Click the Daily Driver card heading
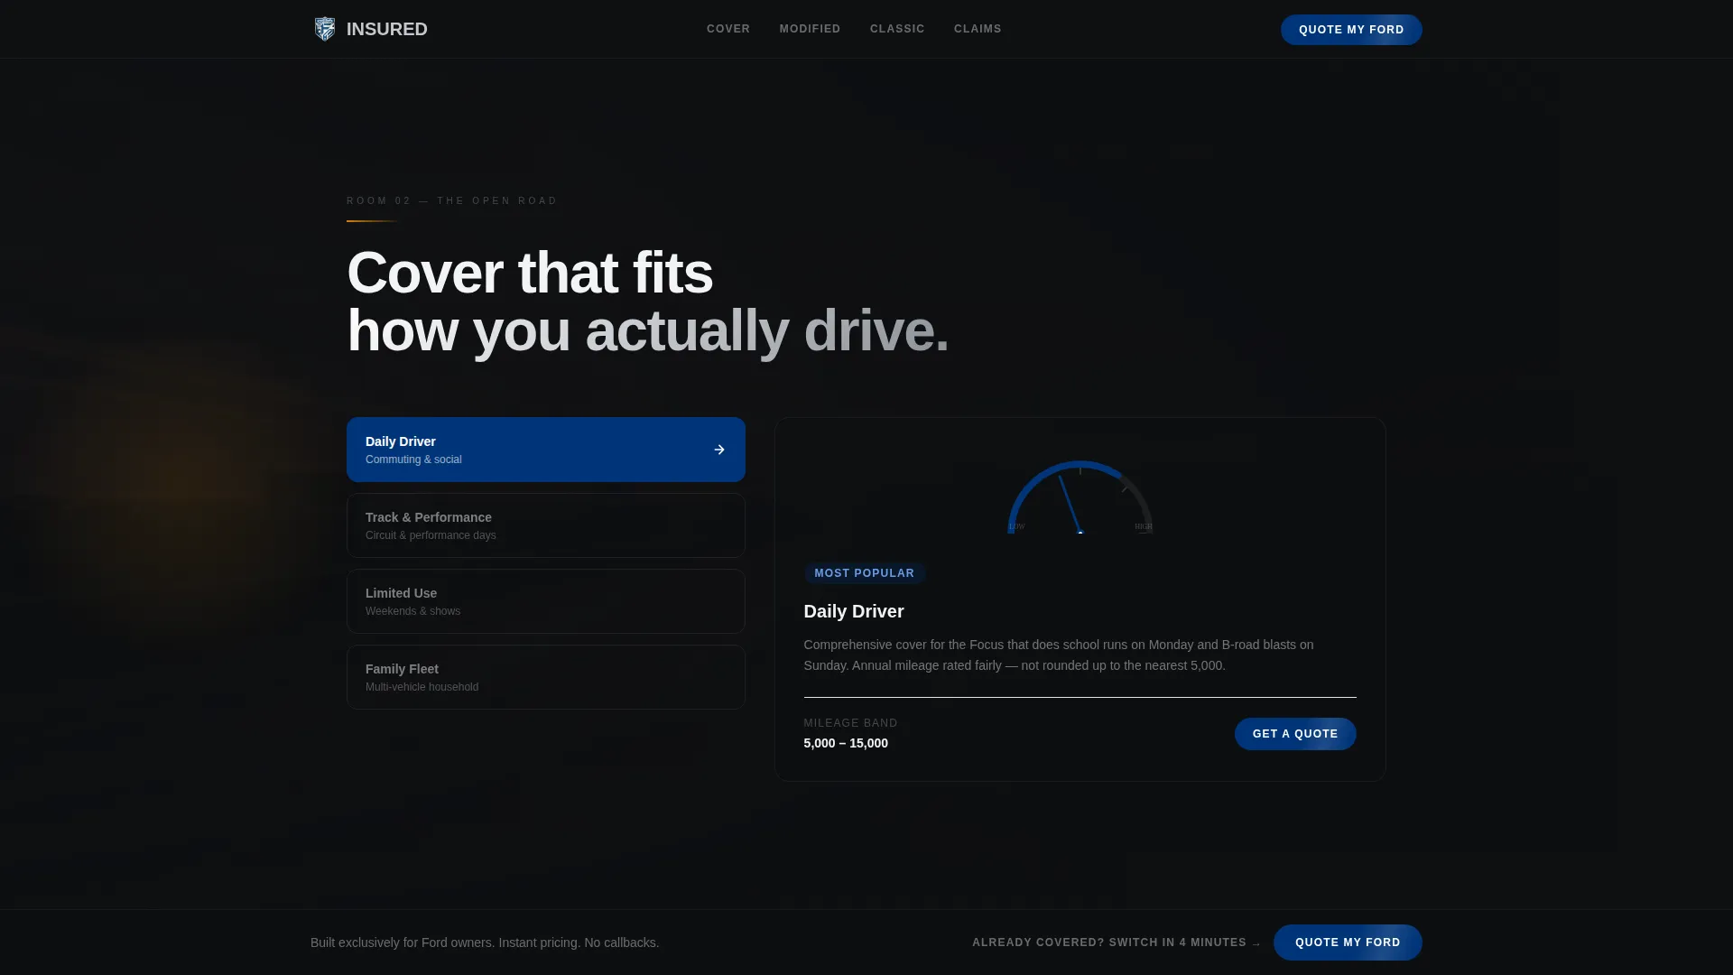 (x=854, y=611)
